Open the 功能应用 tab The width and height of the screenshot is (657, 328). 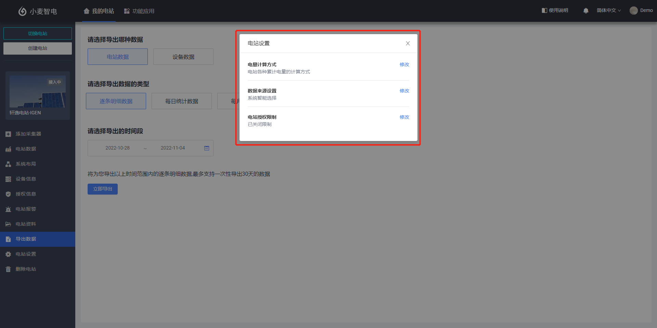tap(139, 11)
